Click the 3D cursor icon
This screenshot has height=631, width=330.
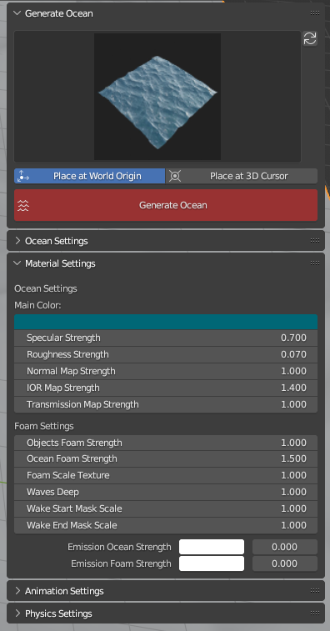coord(175,176)
